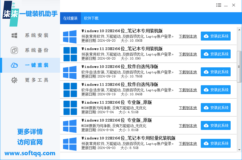The height and width of the screenshot is (160, 242).
Task: Click the cloud icon beside 一键重装
Action: [x=14, y=65]
